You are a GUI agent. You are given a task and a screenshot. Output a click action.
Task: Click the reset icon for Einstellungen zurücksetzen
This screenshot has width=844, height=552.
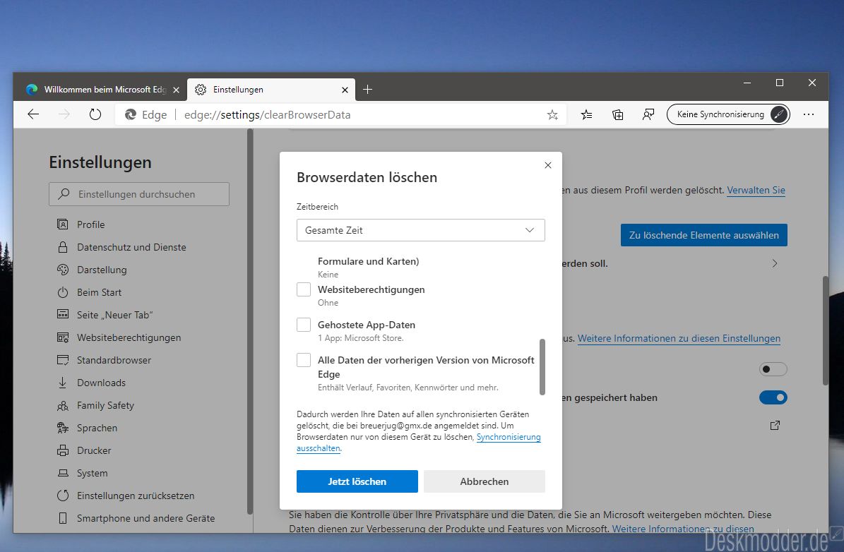63,496
